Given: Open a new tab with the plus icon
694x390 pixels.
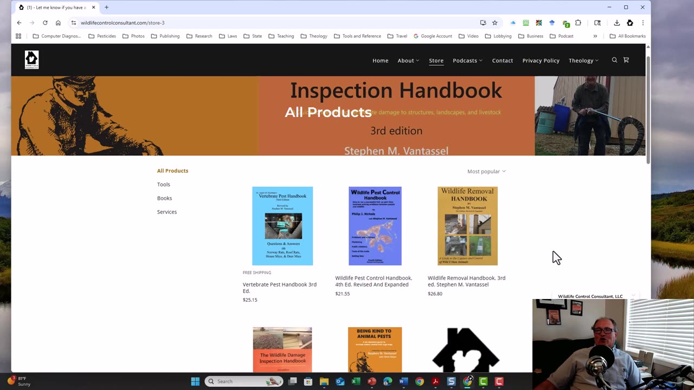Looking at the screenshot, I should click(x=106, y=7).
